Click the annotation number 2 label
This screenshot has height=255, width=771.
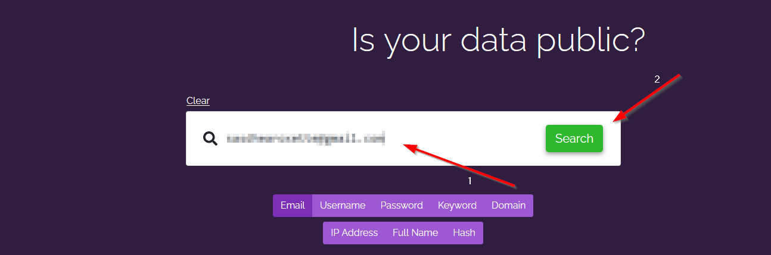pyautogui.click(x=657, y=79)
